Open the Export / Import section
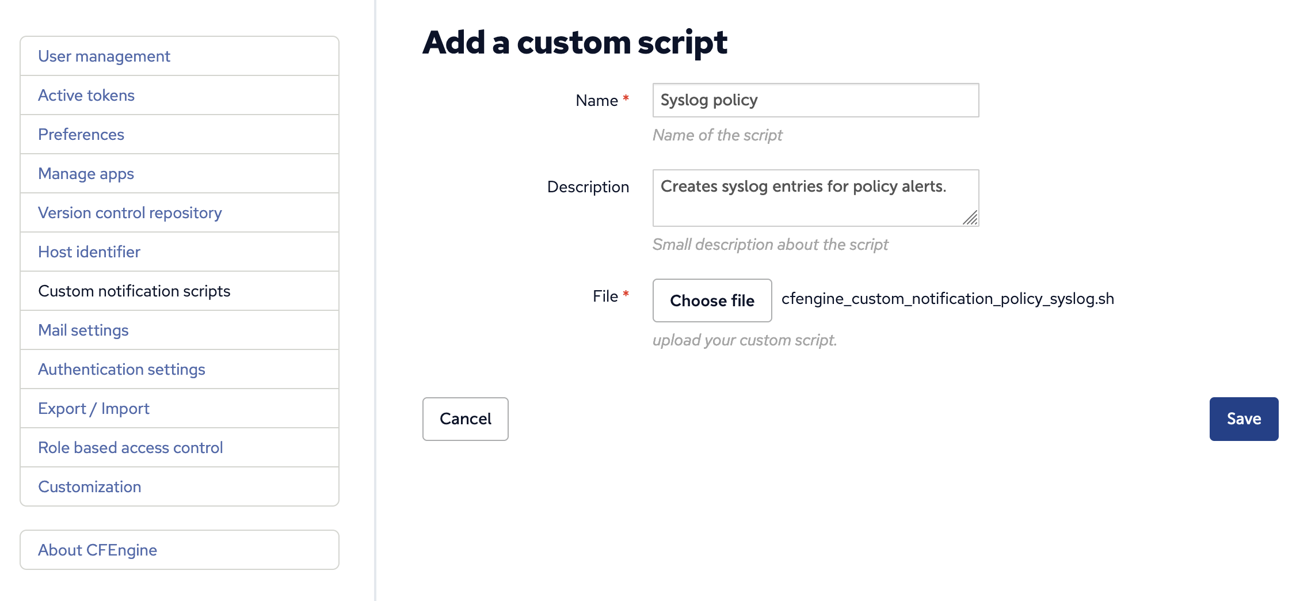Screen dimensions: 1296x601 (94, 408)
